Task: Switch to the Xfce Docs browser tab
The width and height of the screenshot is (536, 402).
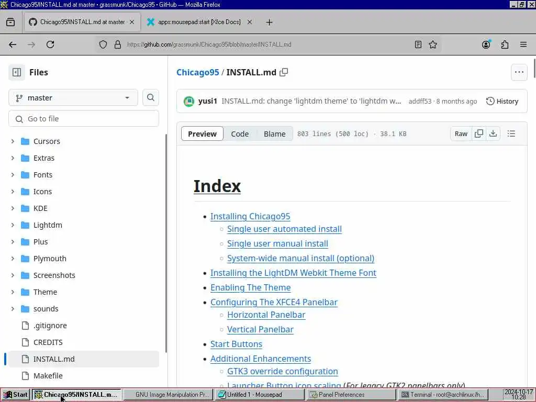Action: [x=199, y=22]
